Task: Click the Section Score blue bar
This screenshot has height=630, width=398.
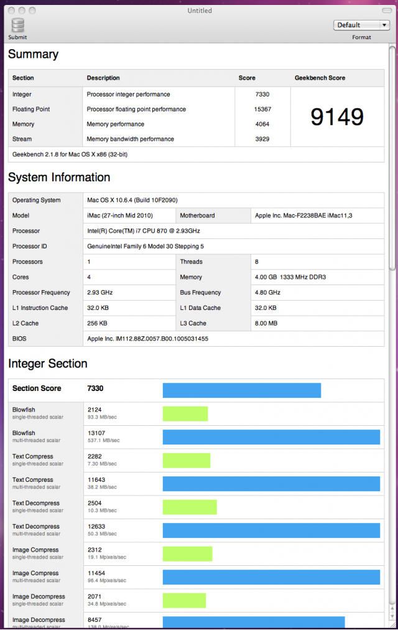Action: tap(241, 390)
